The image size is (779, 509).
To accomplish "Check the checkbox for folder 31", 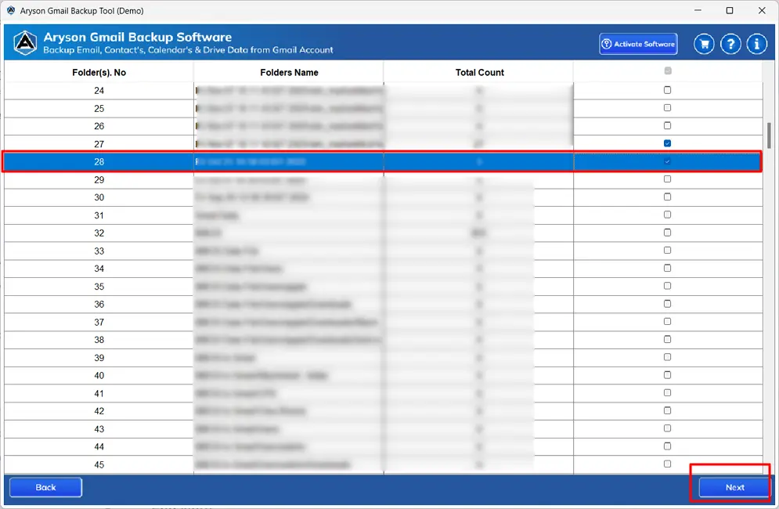I will [667, 215].
